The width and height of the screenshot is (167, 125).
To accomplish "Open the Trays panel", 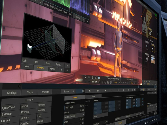I will point(30,92).
